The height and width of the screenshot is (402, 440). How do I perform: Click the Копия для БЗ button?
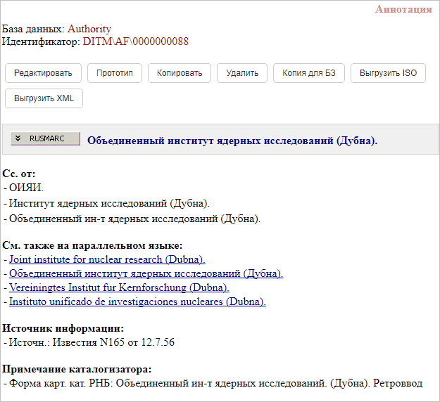(308, 73)
